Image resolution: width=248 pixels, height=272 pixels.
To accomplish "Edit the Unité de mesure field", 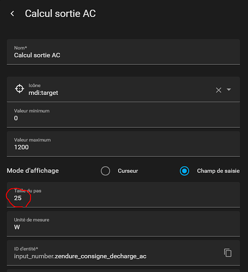I will coord(123,224).
